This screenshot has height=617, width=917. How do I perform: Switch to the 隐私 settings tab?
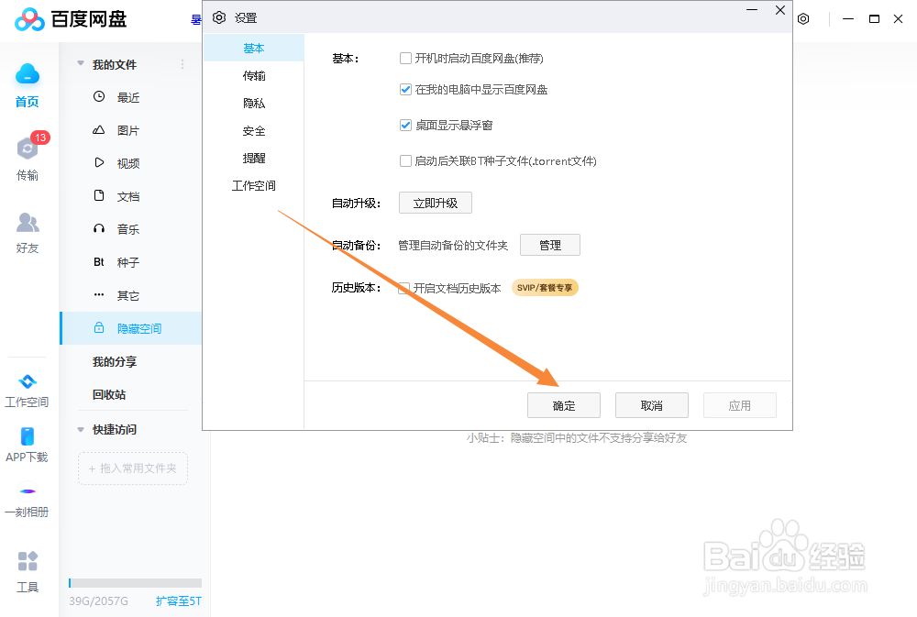click(x=254, y=103)
